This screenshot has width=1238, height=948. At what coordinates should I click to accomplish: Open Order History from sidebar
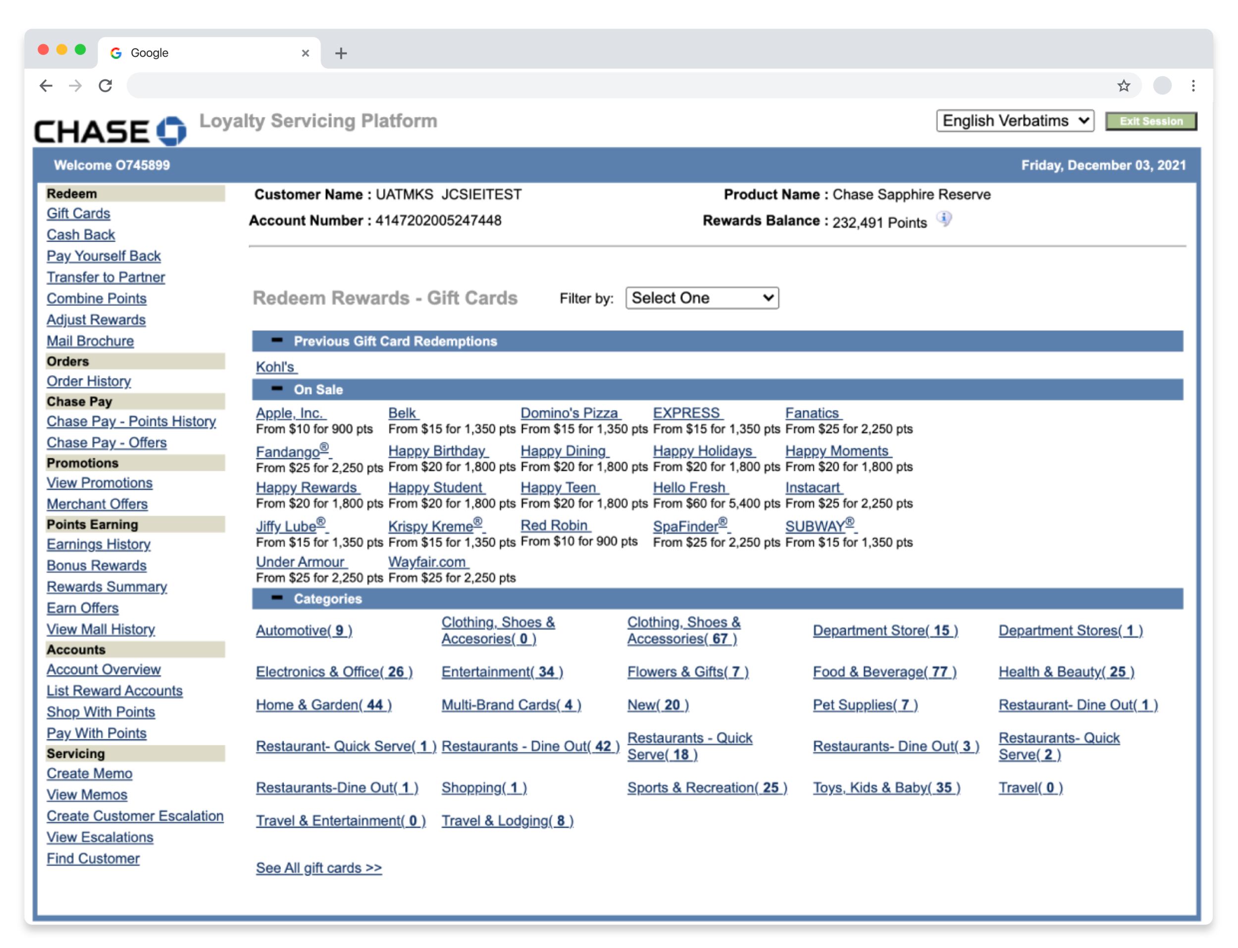pos(89,381)
